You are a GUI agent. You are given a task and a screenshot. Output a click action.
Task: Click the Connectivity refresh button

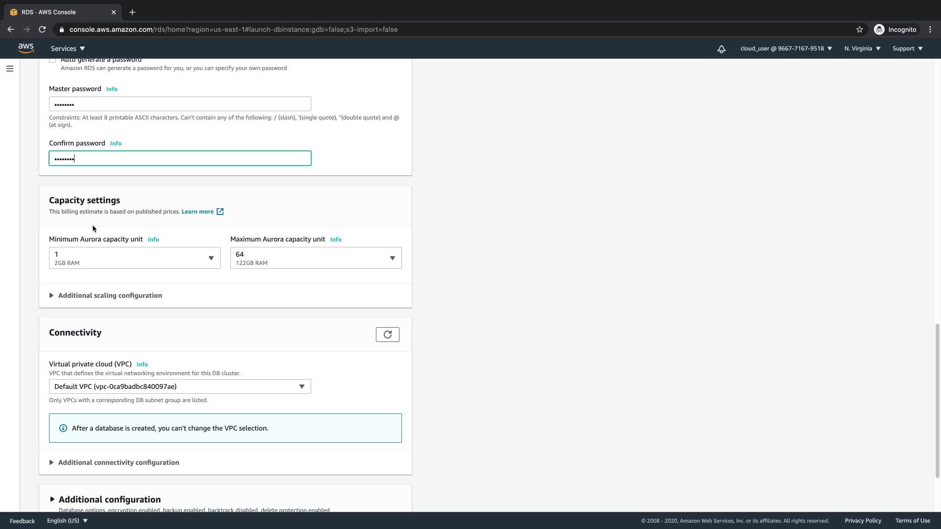[387, 335]
